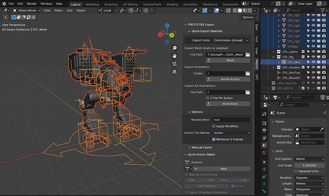Screen dimensions: 329x196
Task: Enable the Separate Units checkbox
Action: [296, 171]
